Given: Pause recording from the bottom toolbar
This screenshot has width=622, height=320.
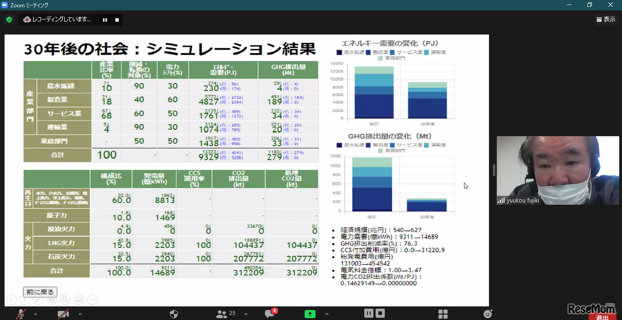Looking at the screenshot, I should (369, 313).
